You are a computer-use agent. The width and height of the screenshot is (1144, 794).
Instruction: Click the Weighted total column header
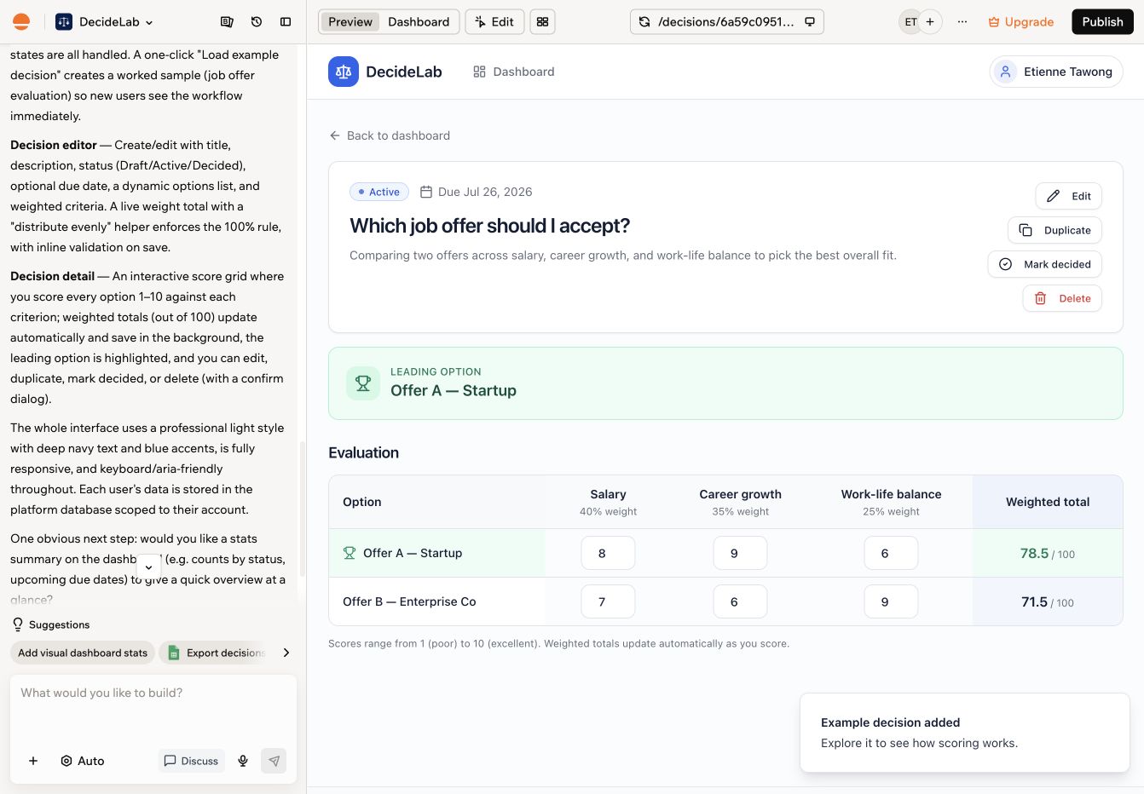coord(1048,502)
